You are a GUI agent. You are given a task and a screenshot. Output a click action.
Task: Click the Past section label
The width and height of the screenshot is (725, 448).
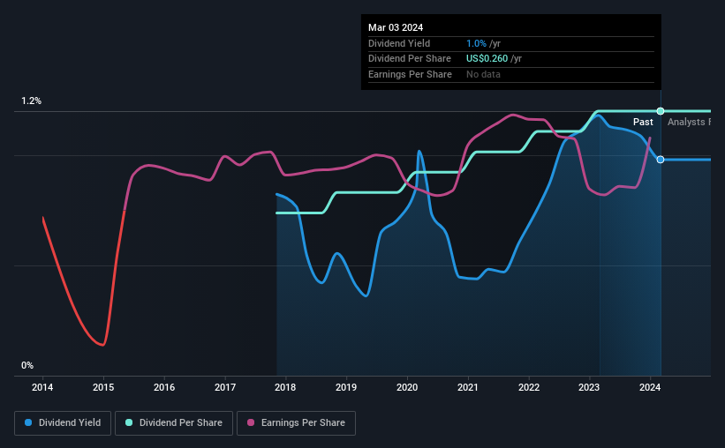click(643, 122)
